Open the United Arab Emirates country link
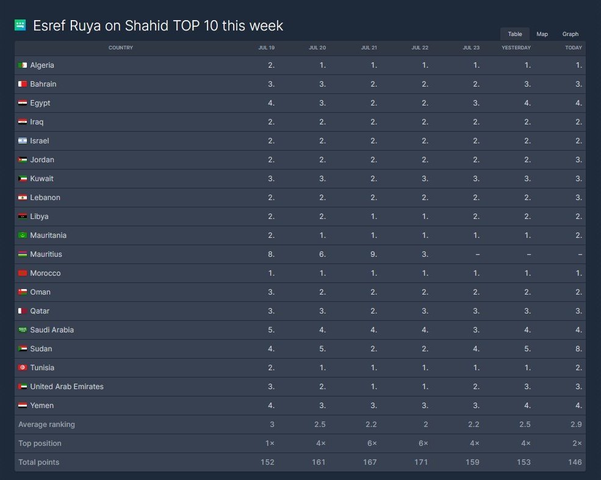The image size is (601, 480). (67, 387)
